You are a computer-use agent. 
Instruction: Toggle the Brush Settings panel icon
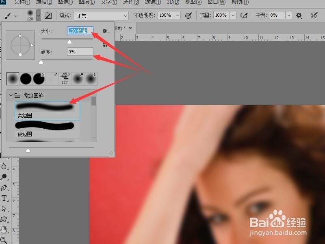coord(48,15)
